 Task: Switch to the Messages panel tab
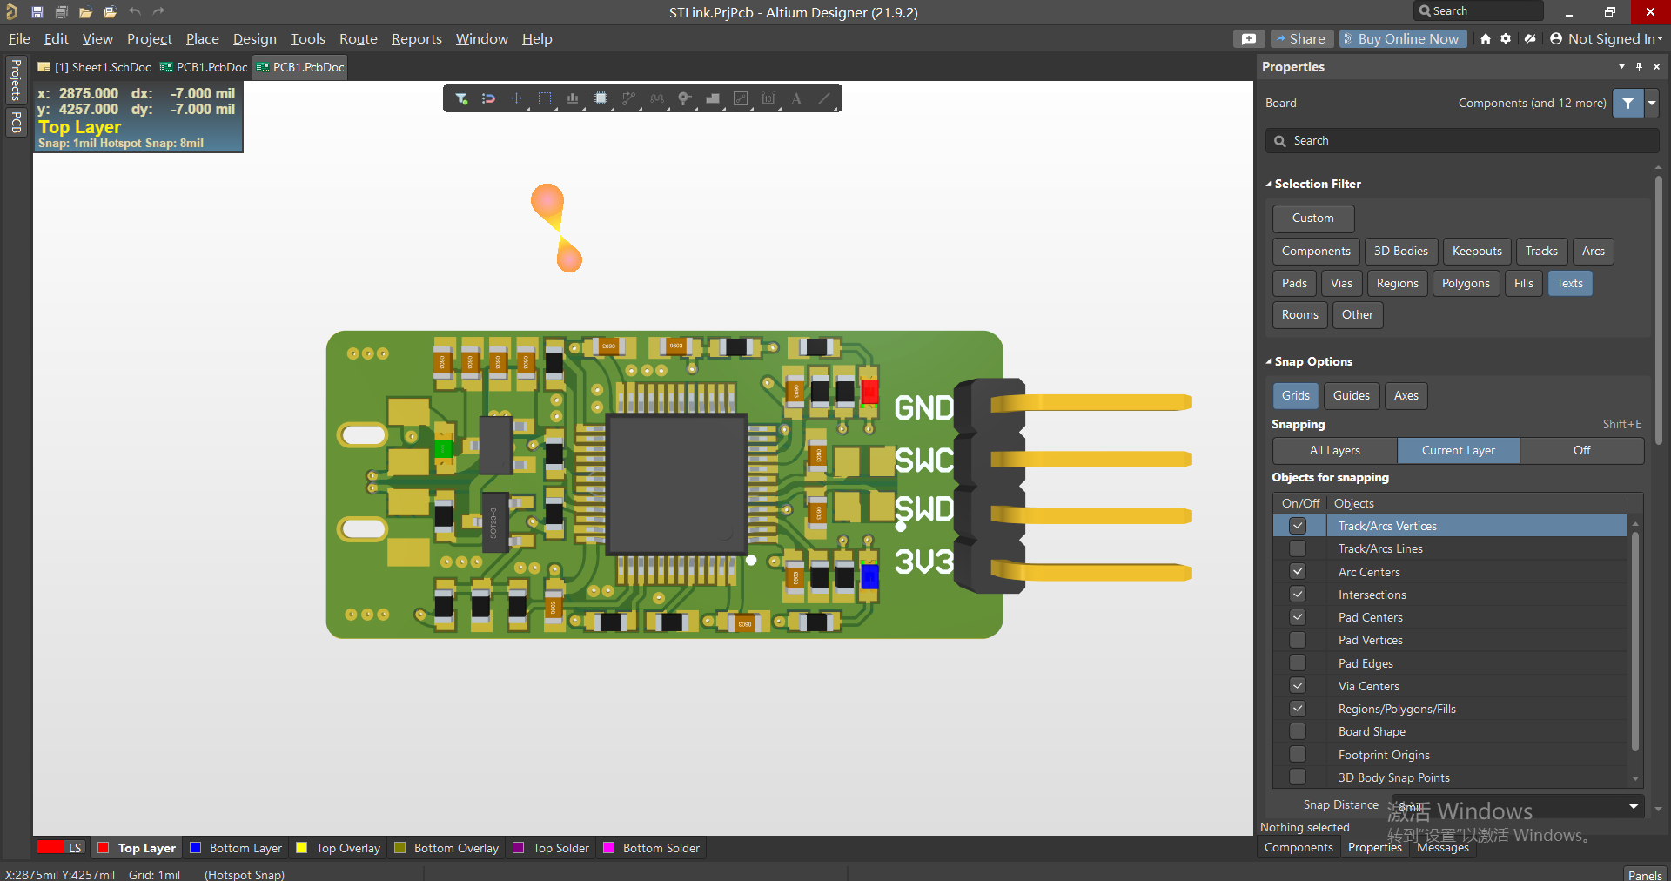click(1442, 848)
